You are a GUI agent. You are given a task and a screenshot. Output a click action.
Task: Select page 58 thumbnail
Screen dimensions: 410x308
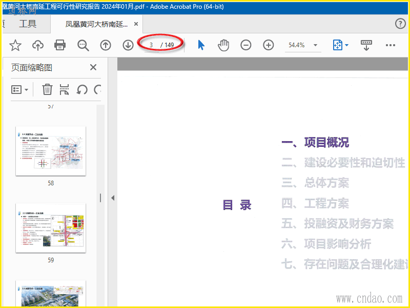pyautogui.click(x=51, y=151)
